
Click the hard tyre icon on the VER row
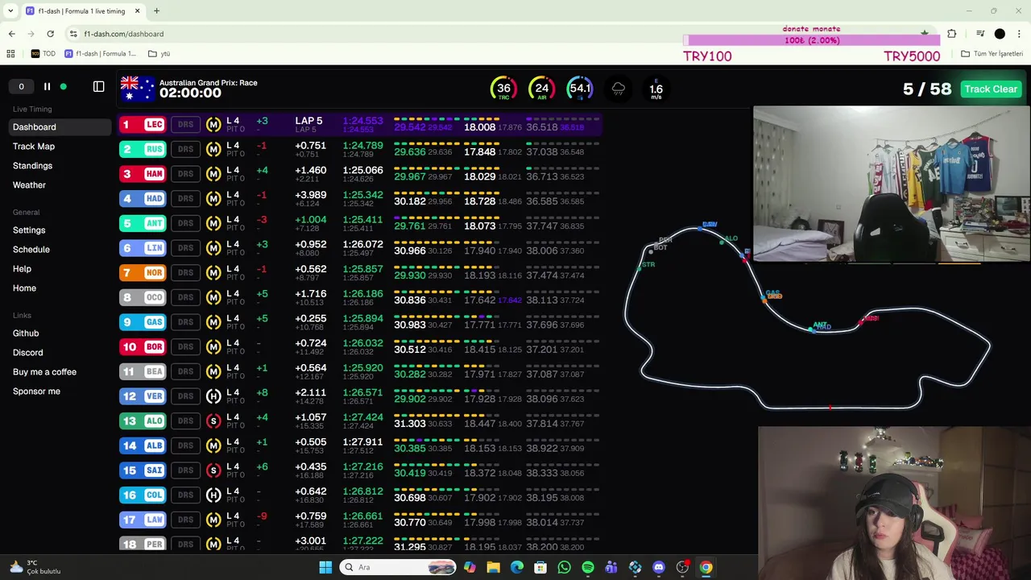213,396
